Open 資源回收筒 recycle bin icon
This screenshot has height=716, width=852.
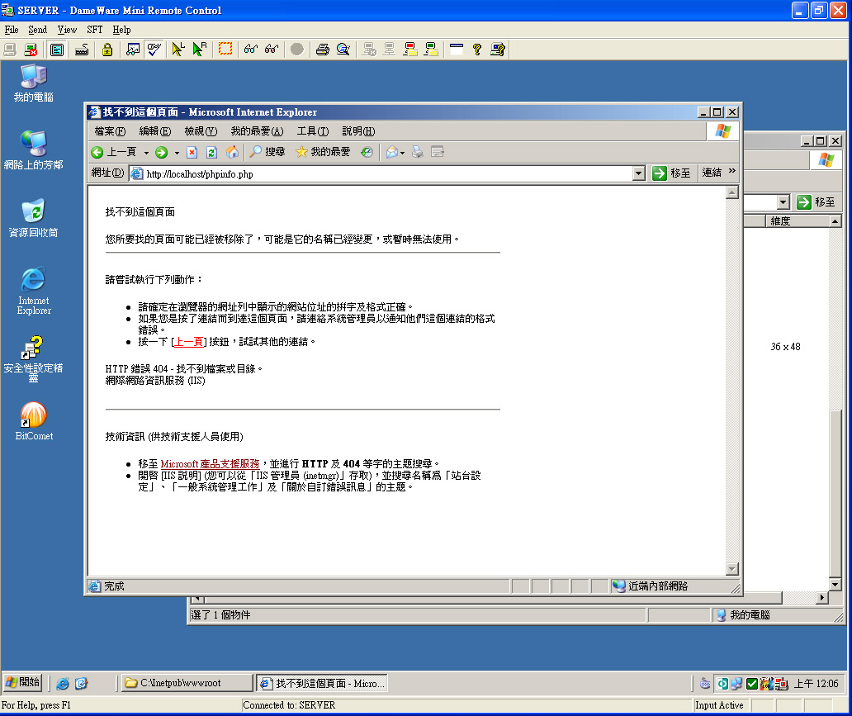pos(33,219)
